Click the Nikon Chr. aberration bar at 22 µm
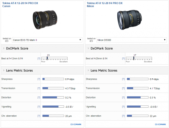 click(x=138, y=116)
